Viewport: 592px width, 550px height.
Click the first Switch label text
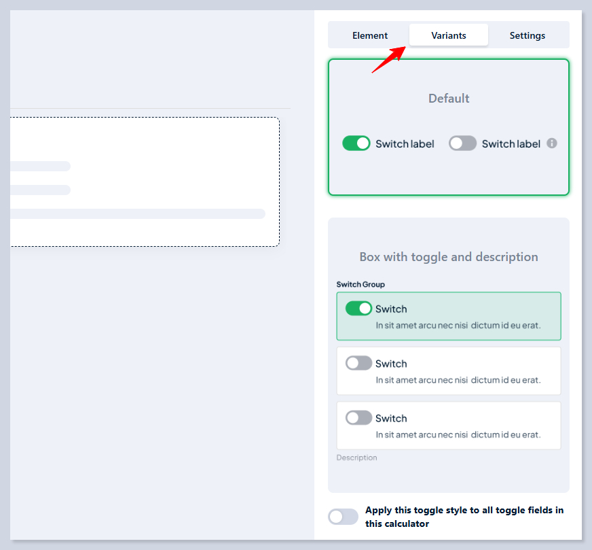pyautogui.click(x=391, y=309)
